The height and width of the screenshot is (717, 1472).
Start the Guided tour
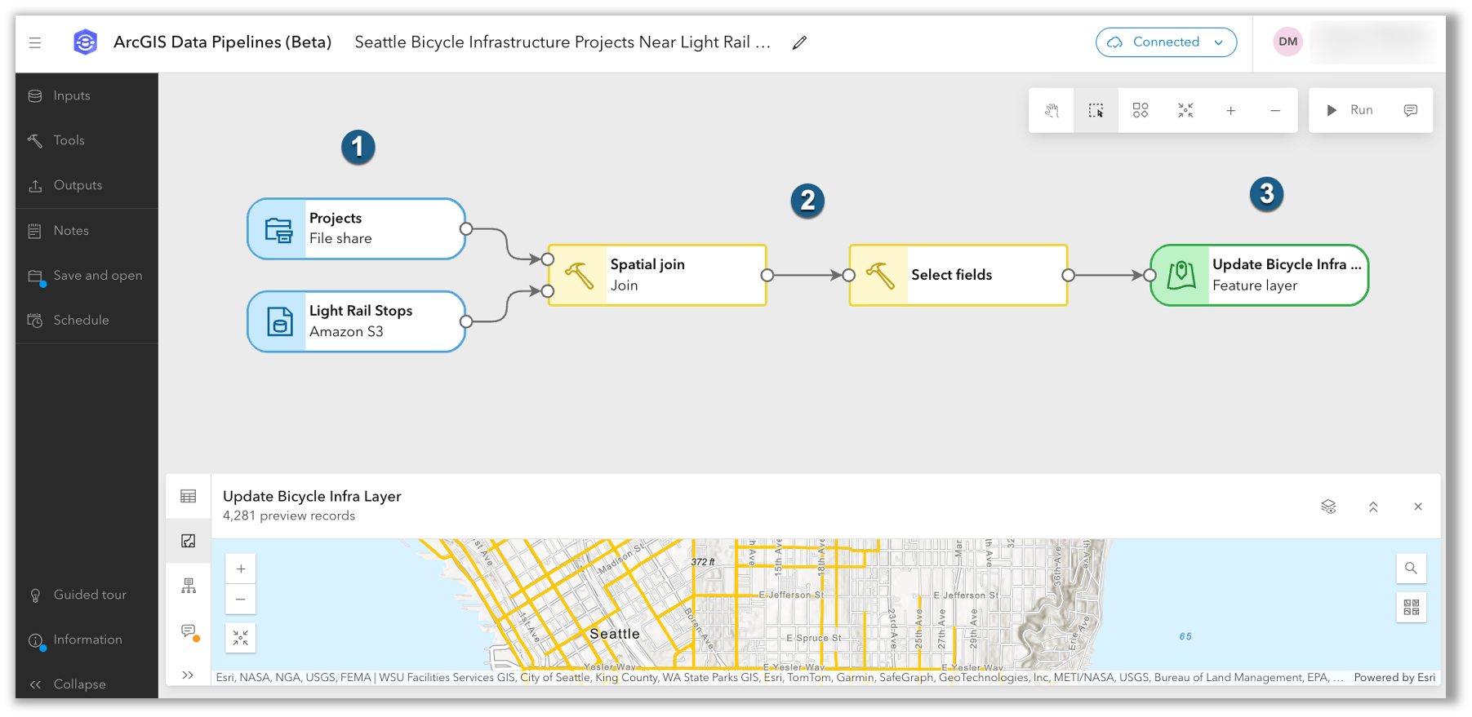pyautogui.click(x=89, y=595)
